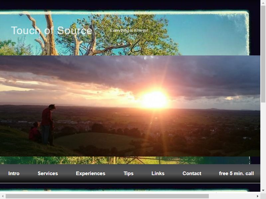This screenshot has height=199, width=266.
Task: Click the horizontal scrollbar left arrow
Action: pyautogui.click(x=3, y=196)
